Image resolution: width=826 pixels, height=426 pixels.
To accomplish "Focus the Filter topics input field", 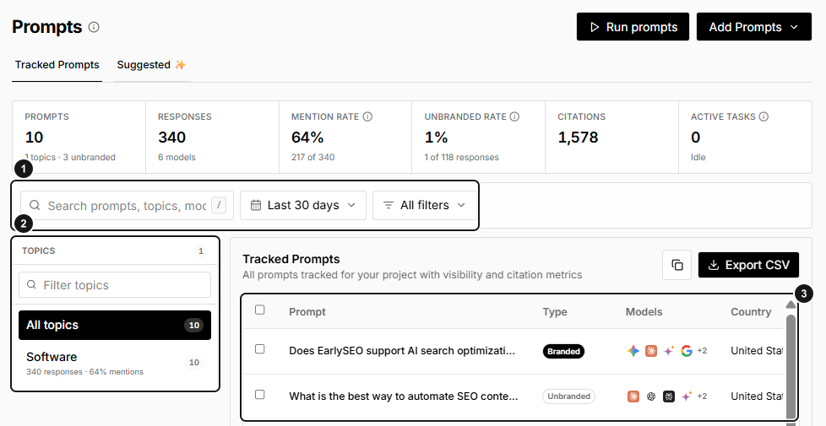I will 115,284.
